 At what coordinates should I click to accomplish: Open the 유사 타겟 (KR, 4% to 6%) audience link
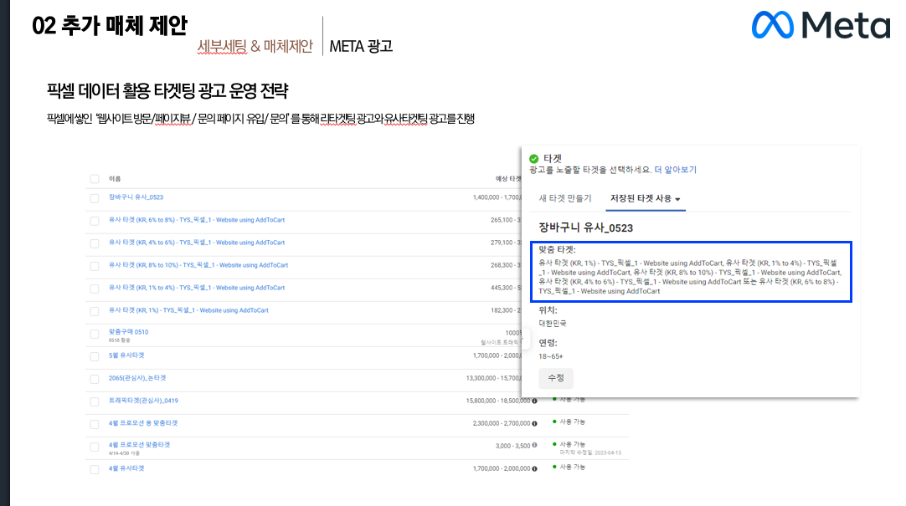click(x=197, y=243)
